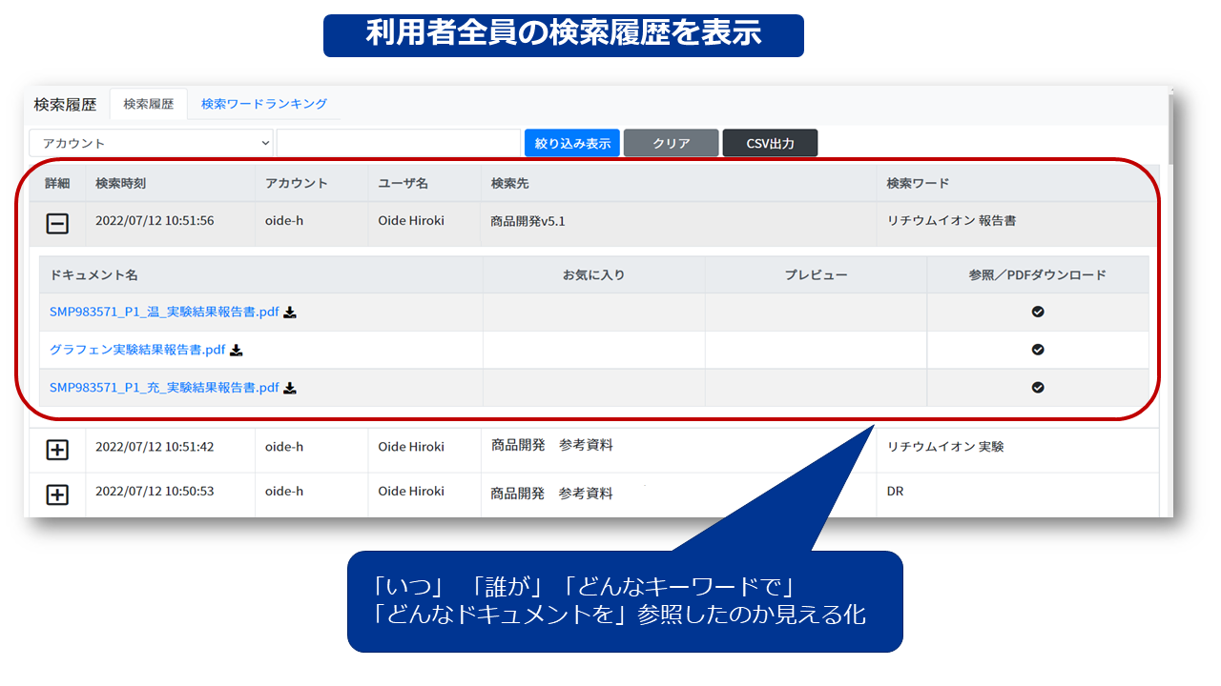Viewport: 1221px width, 686px height.
Task: Click the download icon next to SMP983571_P1_充_実験結果報告書.pdf
Action: 290,388
